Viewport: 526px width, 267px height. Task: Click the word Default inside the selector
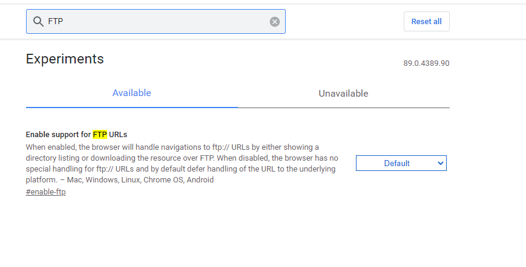point(397,163)
